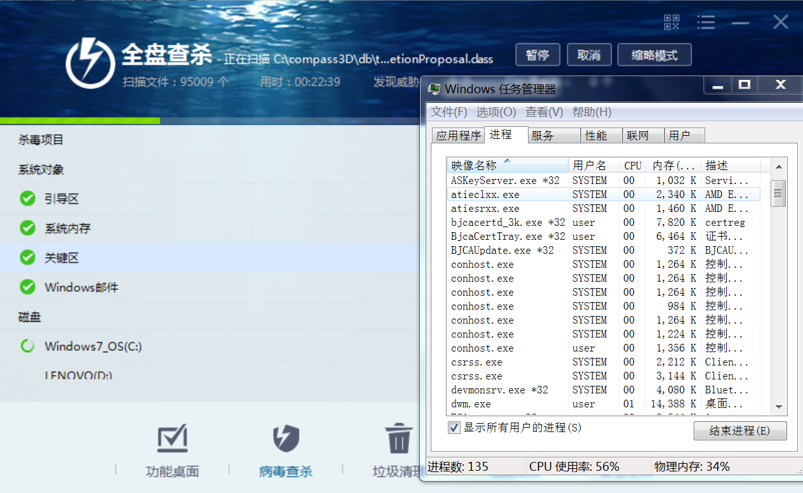Select atieclxx.exe process row
Image resolution: width=803 pixels, height=493 pixels.
pos(603,194)
